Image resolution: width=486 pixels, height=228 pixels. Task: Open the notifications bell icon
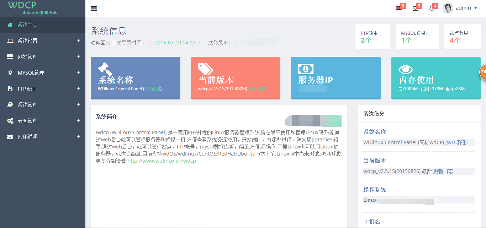tap(432, 8)
